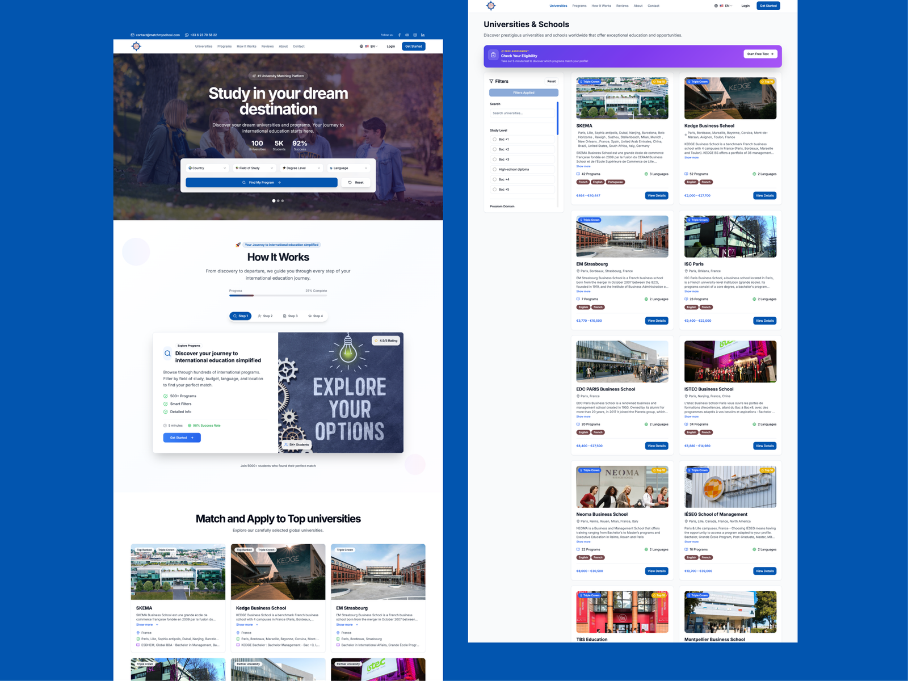Click the Top 10 badge on the Kedge listing card
Screen dimensions: 908x681
pos(767,82)
